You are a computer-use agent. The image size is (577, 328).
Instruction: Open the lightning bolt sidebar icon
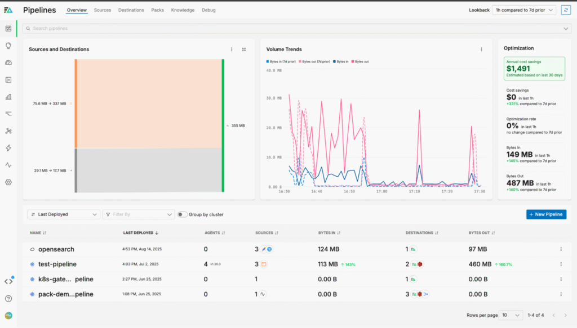[x=8, y=148]
